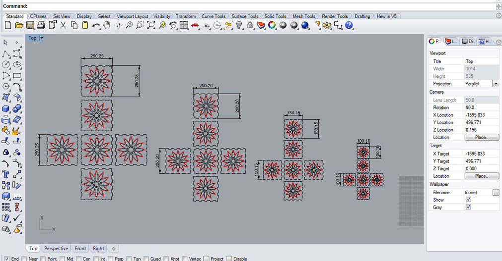The width and height of the screenshot is (502, 261).
Task: Enable the Point osnap checkbox
Action: 43,259
